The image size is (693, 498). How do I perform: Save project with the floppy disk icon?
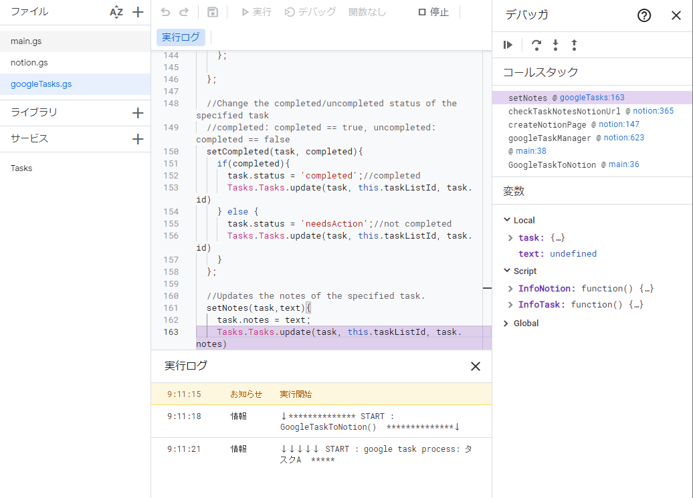[x=213, y=12]
